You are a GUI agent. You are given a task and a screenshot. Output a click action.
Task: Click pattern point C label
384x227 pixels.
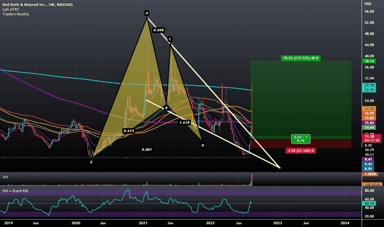click(170, 39)
